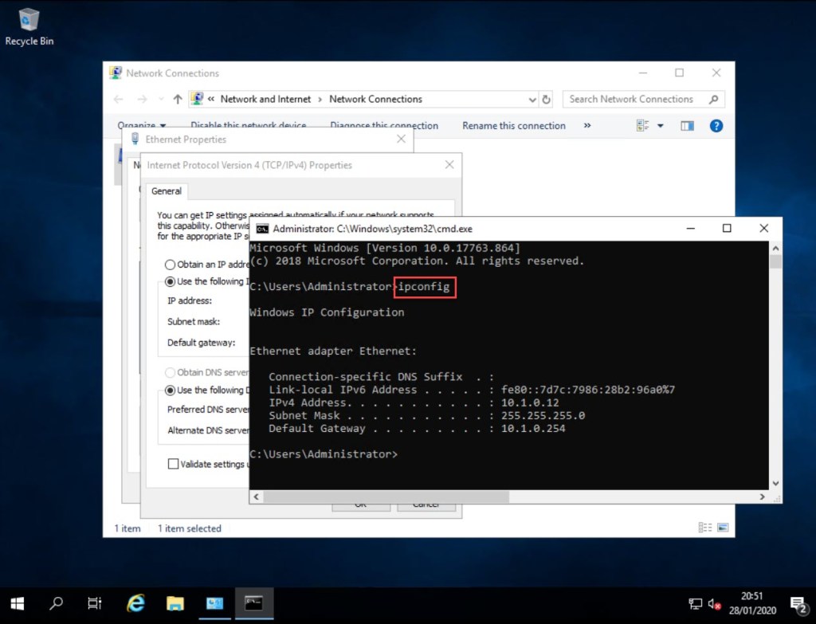This screenshot has width=816, height=624.
Task: Click the Windows Start button
Action: click(17, 603)
